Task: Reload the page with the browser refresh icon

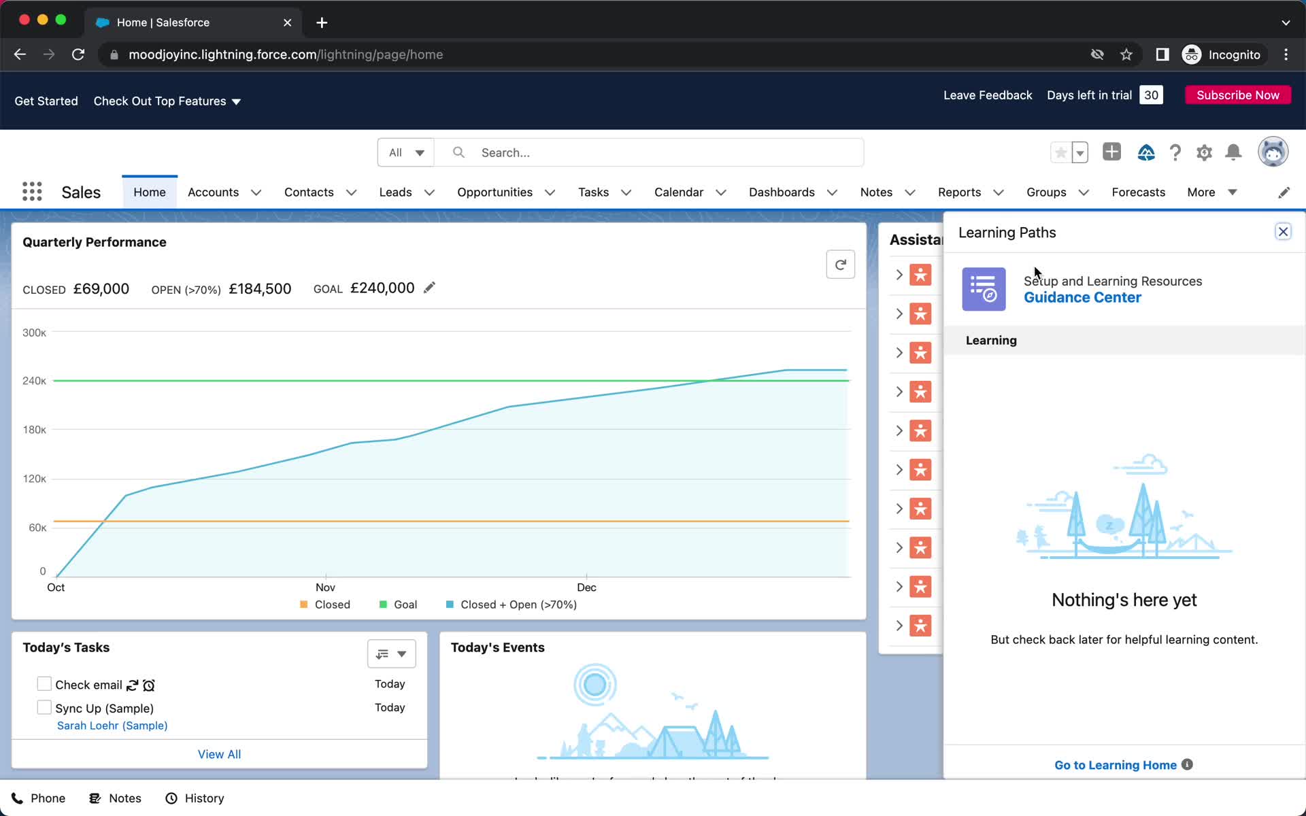Action: [x=78, y=54]
